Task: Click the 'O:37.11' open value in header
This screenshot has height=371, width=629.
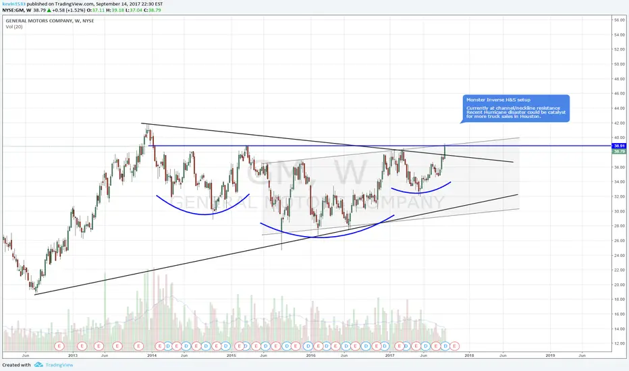Action: pos(95,10)
